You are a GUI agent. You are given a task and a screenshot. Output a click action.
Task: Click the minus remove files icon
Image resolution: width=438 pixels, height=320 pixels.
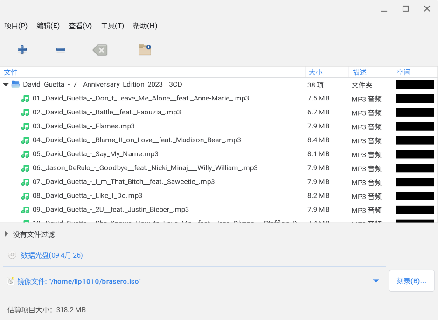tap(61, 50)
